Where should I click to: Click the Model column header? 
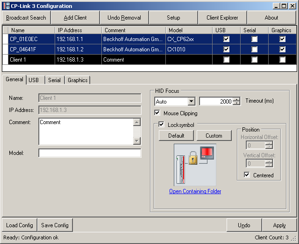[189, 30]
